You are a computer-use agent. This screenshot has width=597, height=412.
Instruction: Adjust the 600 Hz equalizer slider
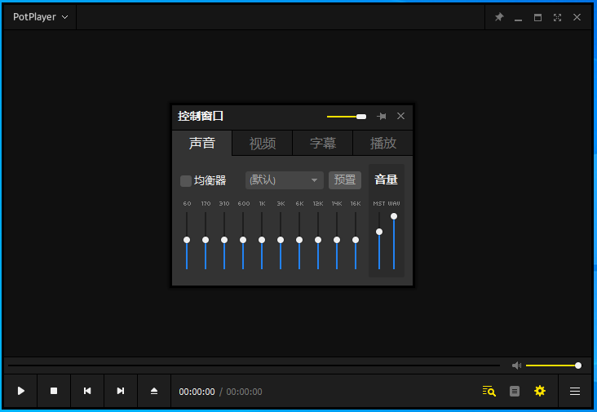point(243,241)
